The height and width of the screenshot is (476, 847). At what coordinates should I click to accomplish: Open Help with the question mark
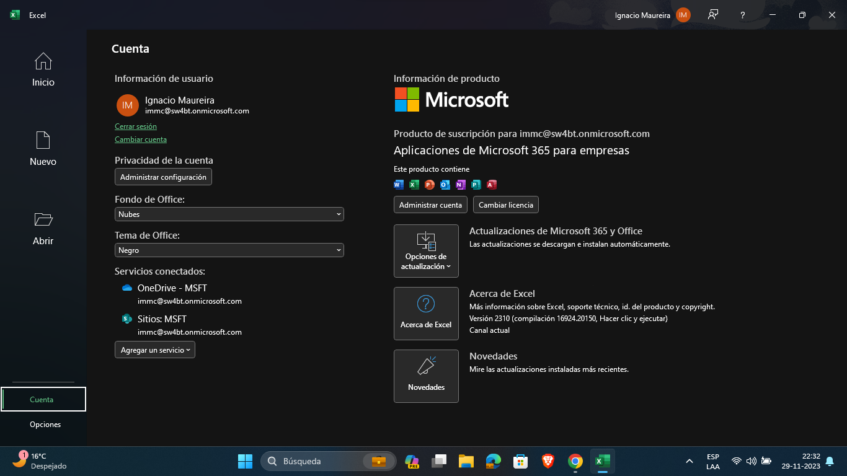(743, 15)
